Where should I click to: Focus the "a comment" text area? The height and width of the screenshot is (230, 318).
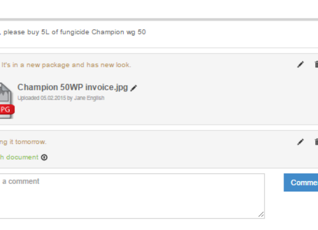pyautogui.click(x=132, y=196)
